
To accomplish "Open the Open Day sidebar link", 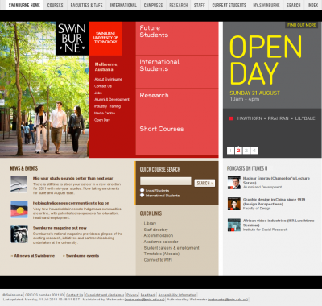I will coord(102,120).
